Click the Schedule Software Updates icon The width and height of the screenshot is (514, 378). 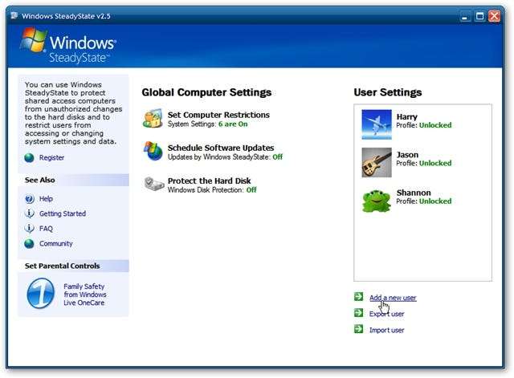tap(153, 151)
